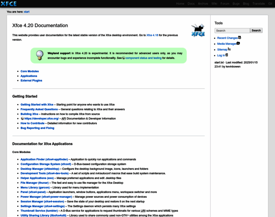Open Configuration Storage System (xfconf) link
Viewport: 275px width, 217px height.
tap(46, 164)
